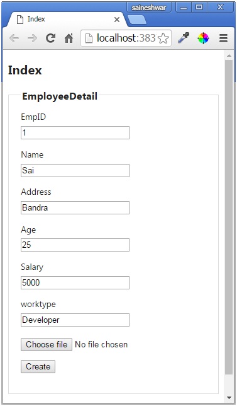The image size is (237, 406).
Task: Focus the Name field containing Sai
Action: pos(75,170)
